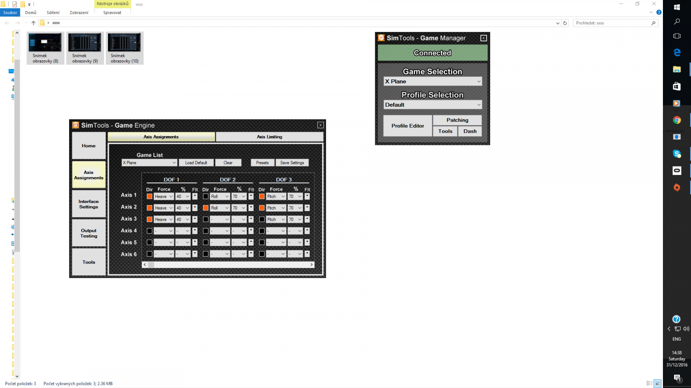Viewport: 691px width, 388px height.
Task: Toggle Axis 6 DOF 2 direction box
Action: (206, 254)
